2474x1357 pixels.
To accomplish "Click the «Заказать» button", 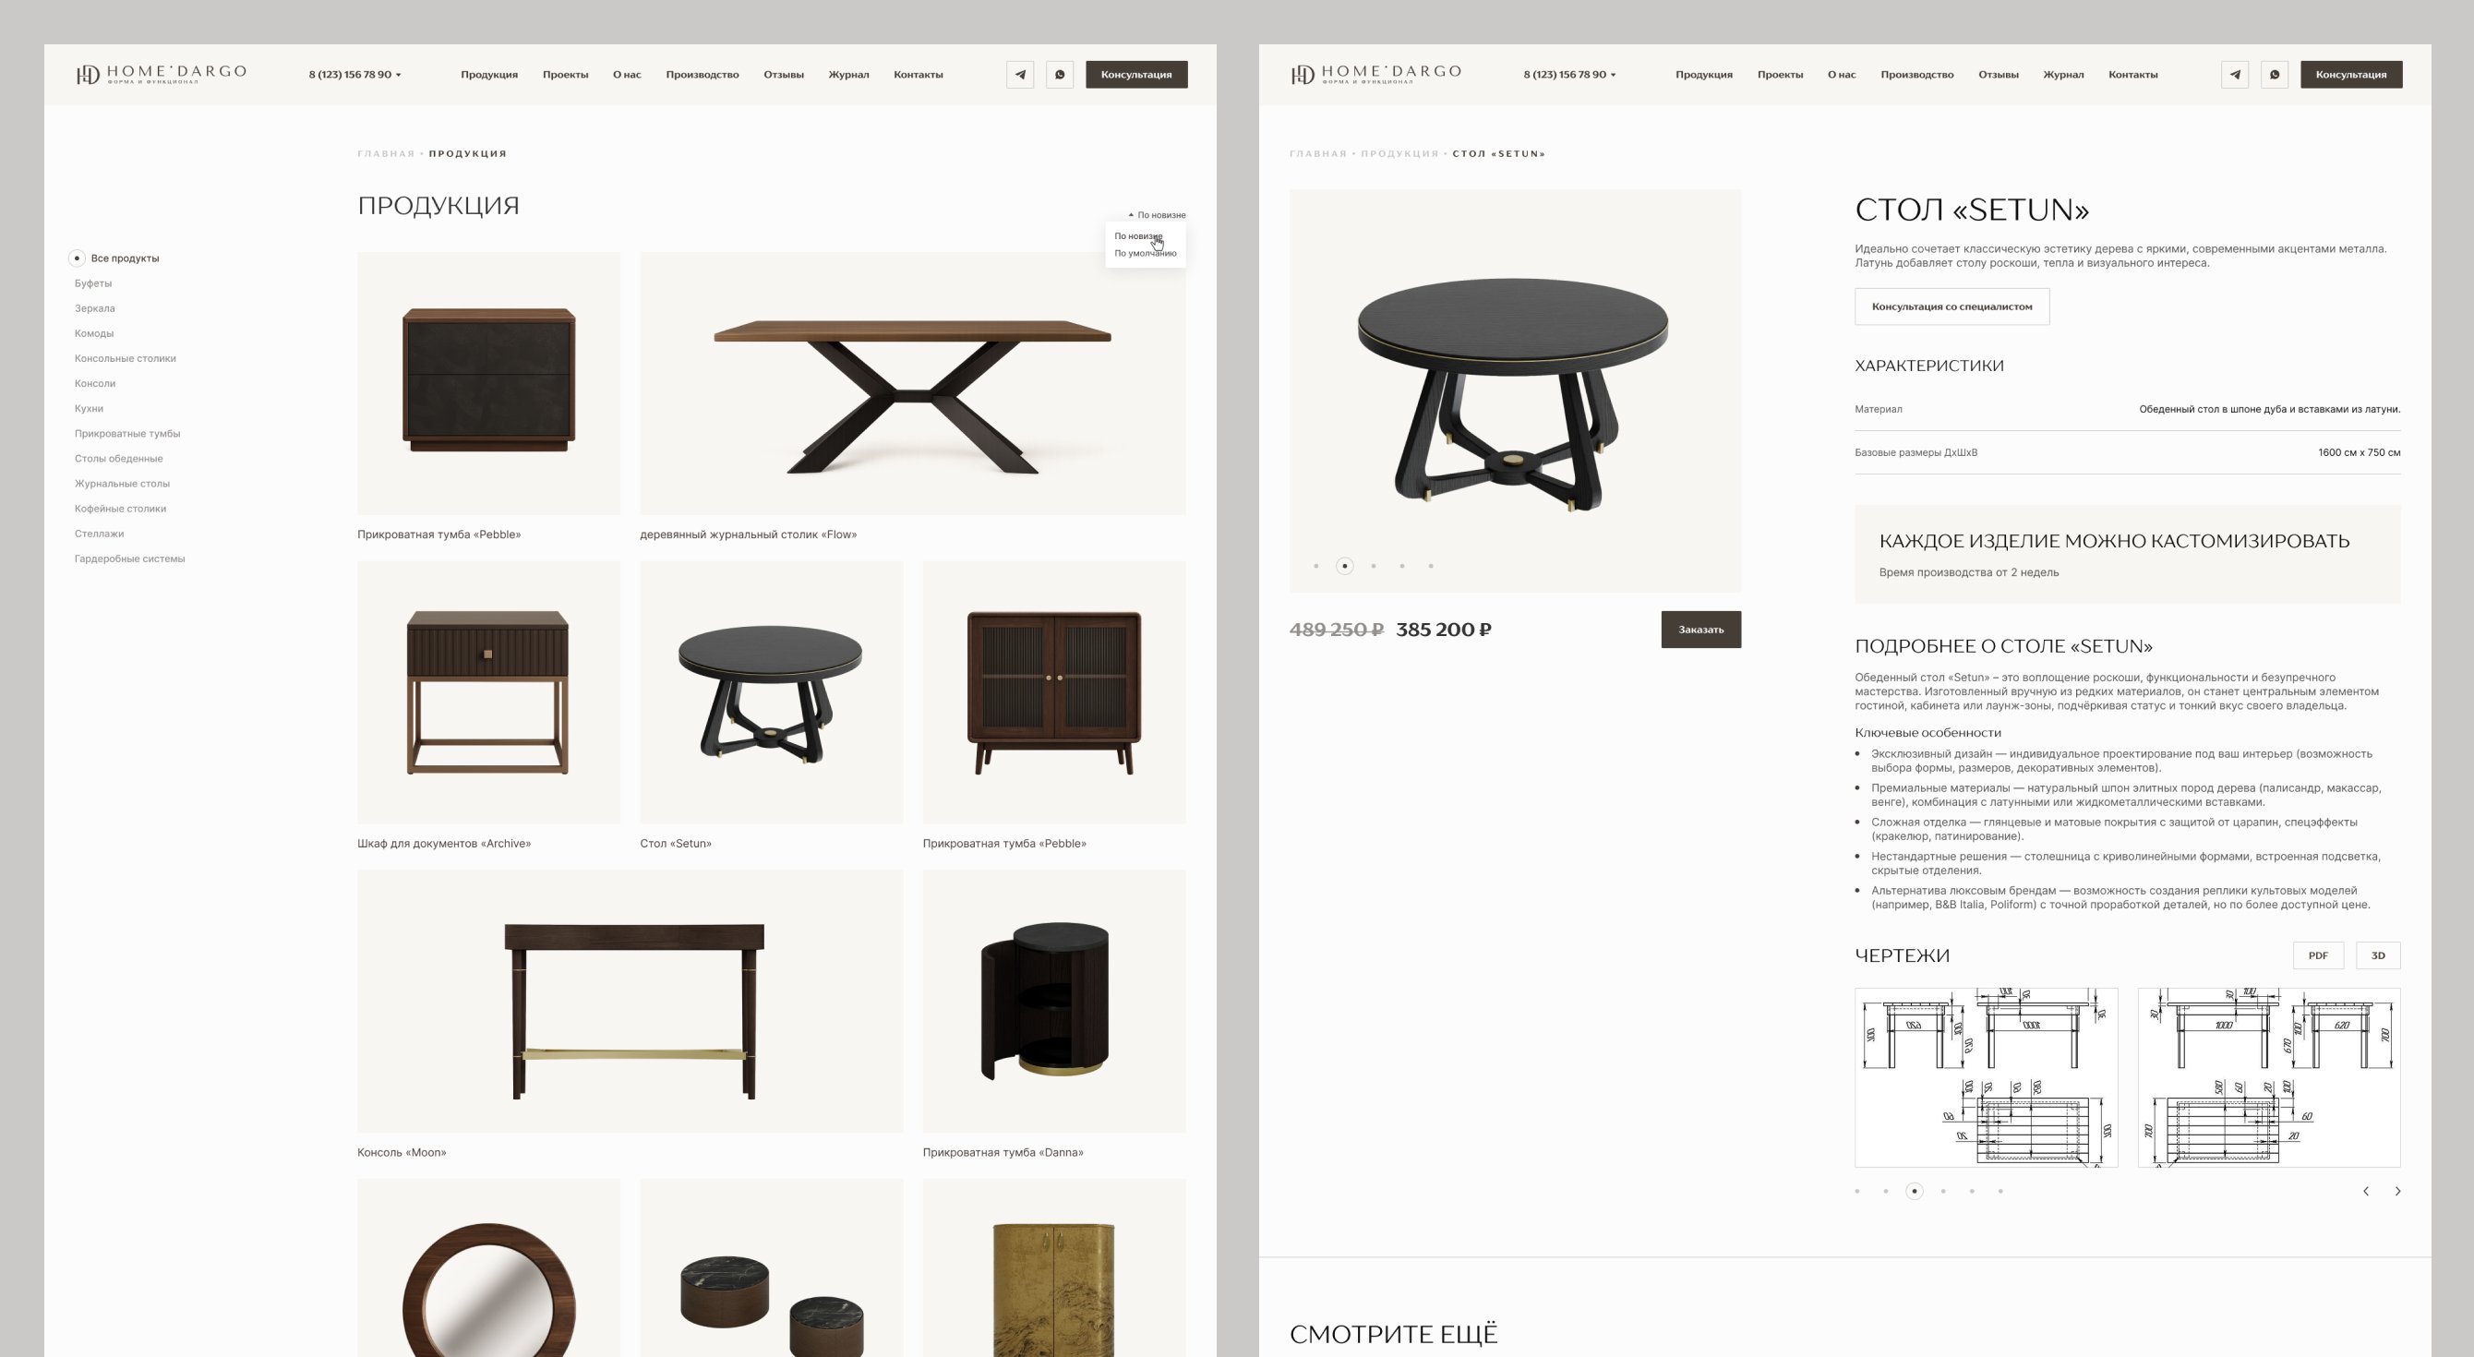I will 1700,630.
